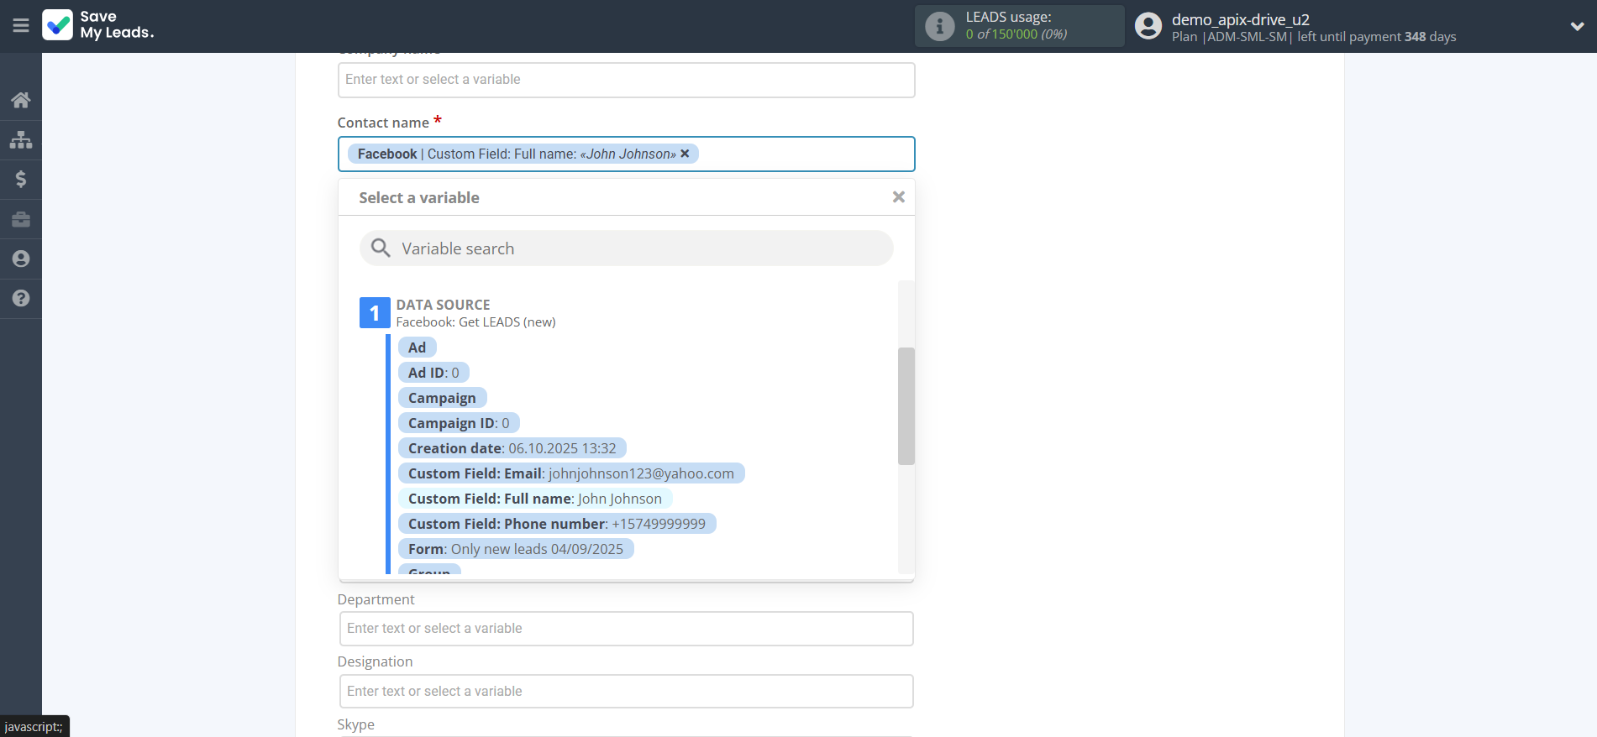Select the Custom Field: Phone number variable
Screen dimensions: 1597x737
click(556, 524)
